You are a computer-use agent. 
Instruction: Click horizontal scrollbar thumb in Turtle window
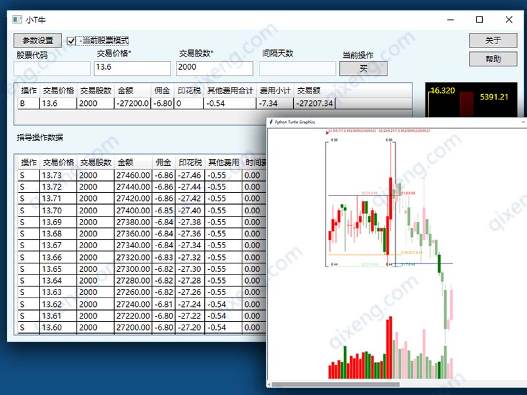336,384
